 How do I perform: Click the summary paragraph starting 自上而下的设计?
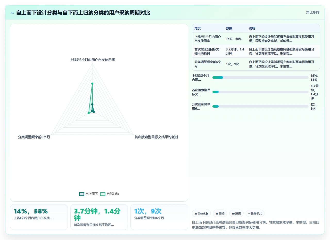pyautogui.click(x=256, y=225)
